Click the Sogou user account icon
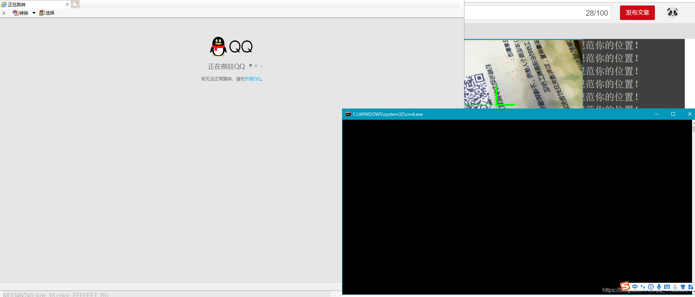The height and width of the screenshot is (297, 695). 675,287
